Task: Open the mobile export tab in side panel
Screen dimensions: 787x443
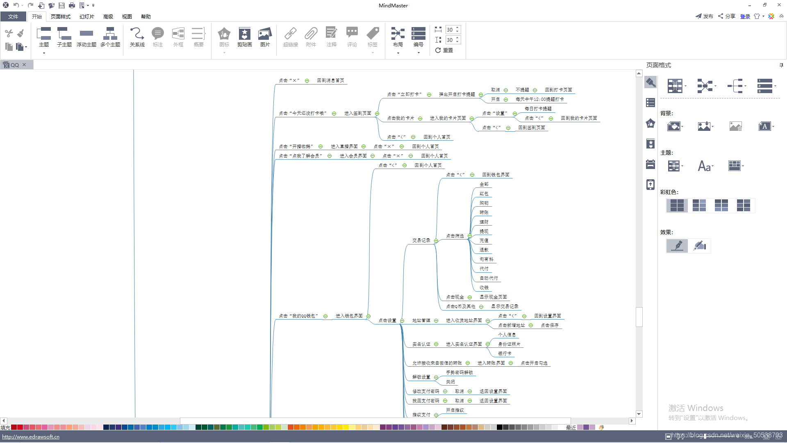Action: 651,185
